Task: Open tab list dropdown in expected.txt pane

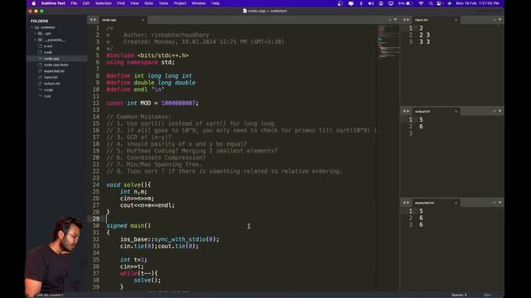Action: [x=499, y=203]
